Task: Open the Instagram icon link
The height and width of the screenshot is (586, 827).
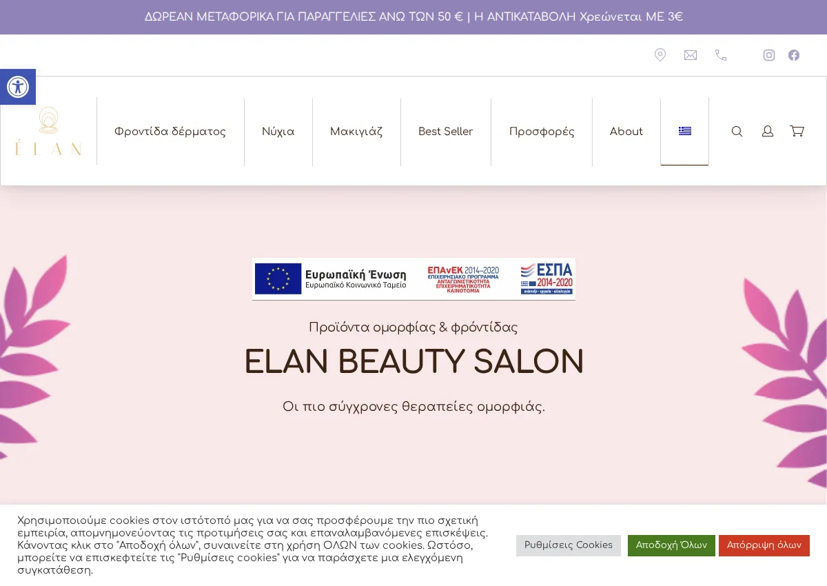Action: 769,55
